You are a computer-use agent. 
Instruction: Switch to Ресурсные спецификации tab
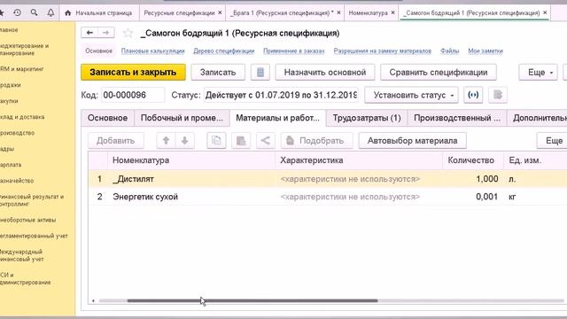(179, 12)
